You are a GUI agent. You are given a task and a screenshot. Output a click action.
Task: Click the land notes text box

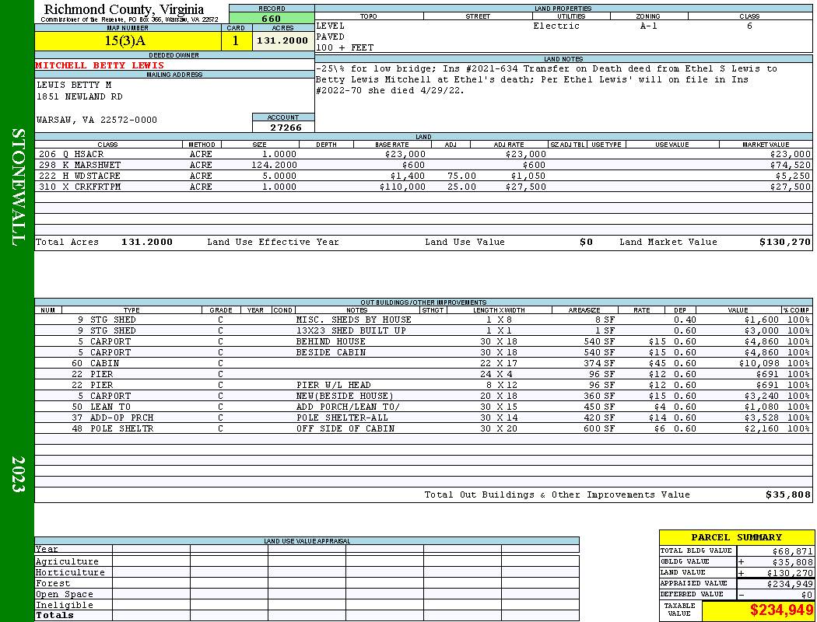click(563, 97)
